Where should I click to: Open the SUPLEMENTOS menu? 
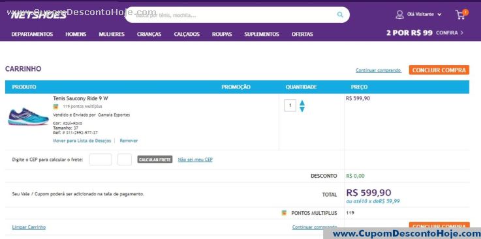point(262,35)
